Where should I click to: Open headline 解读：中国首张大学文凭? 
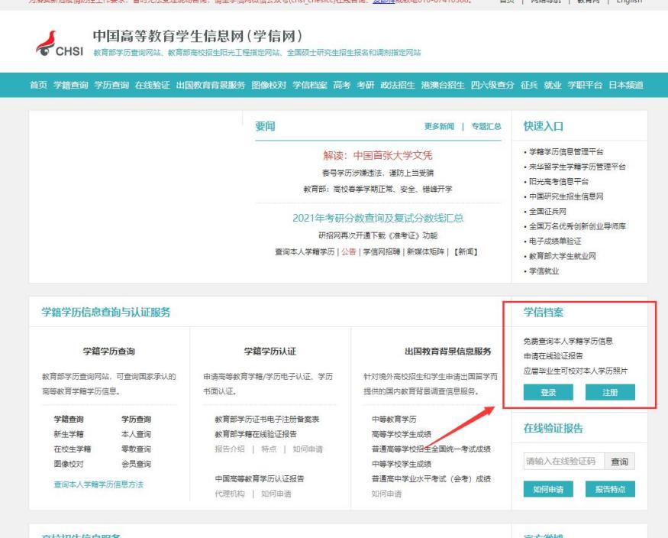378,155
